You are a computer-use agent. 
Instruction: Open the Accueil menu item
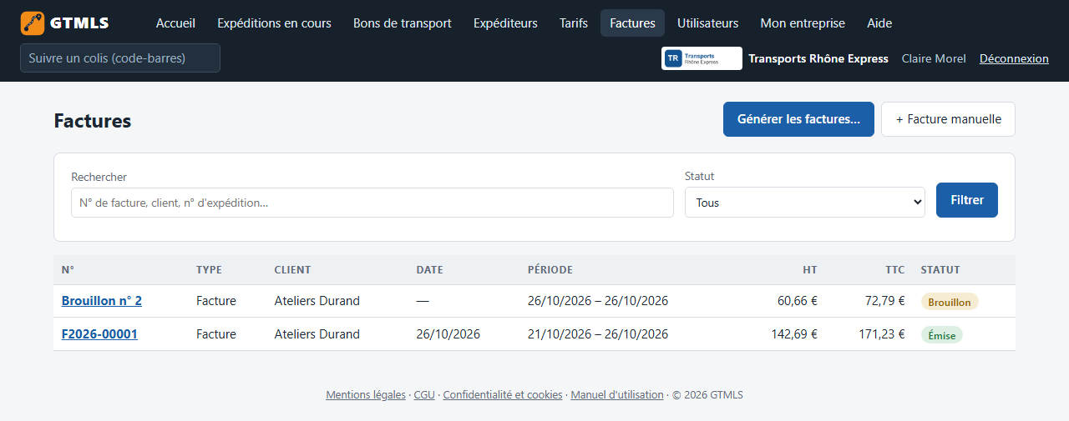click(x=175, y=23)
